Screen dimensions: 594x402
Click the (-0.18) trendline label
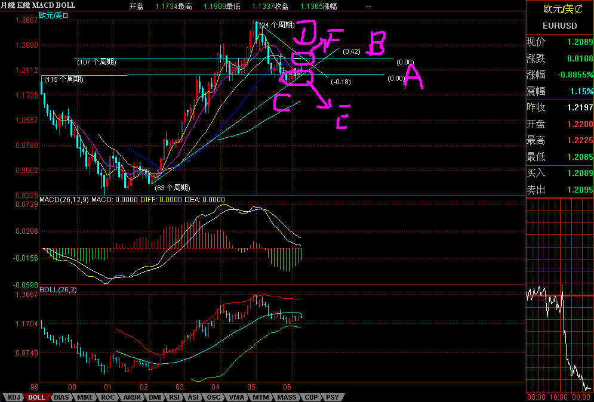[x=340, y=82]
